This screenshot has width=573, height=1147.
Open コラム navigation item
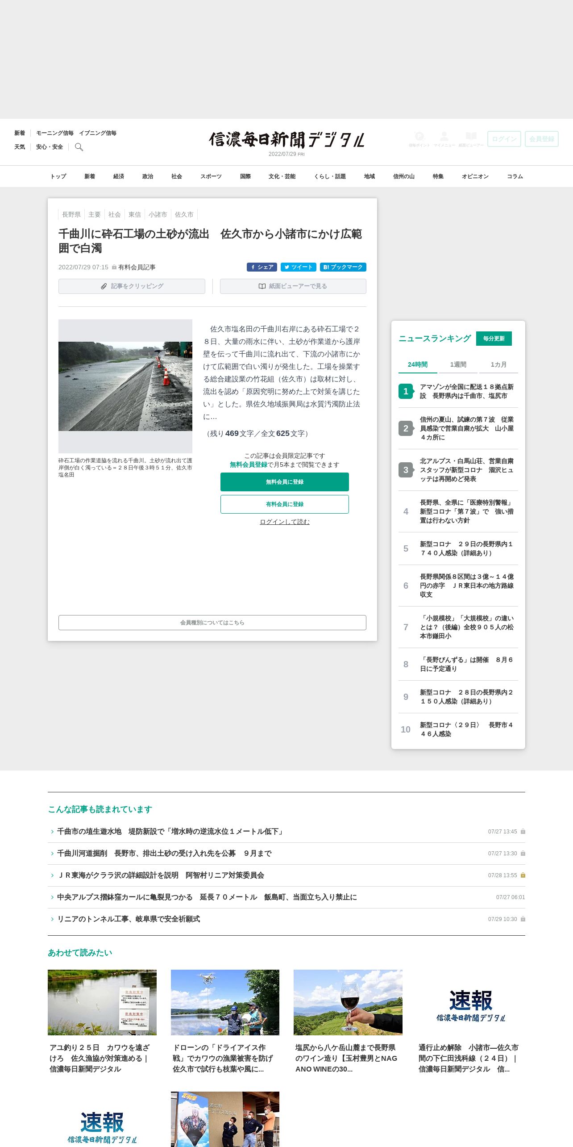(515, 176)
